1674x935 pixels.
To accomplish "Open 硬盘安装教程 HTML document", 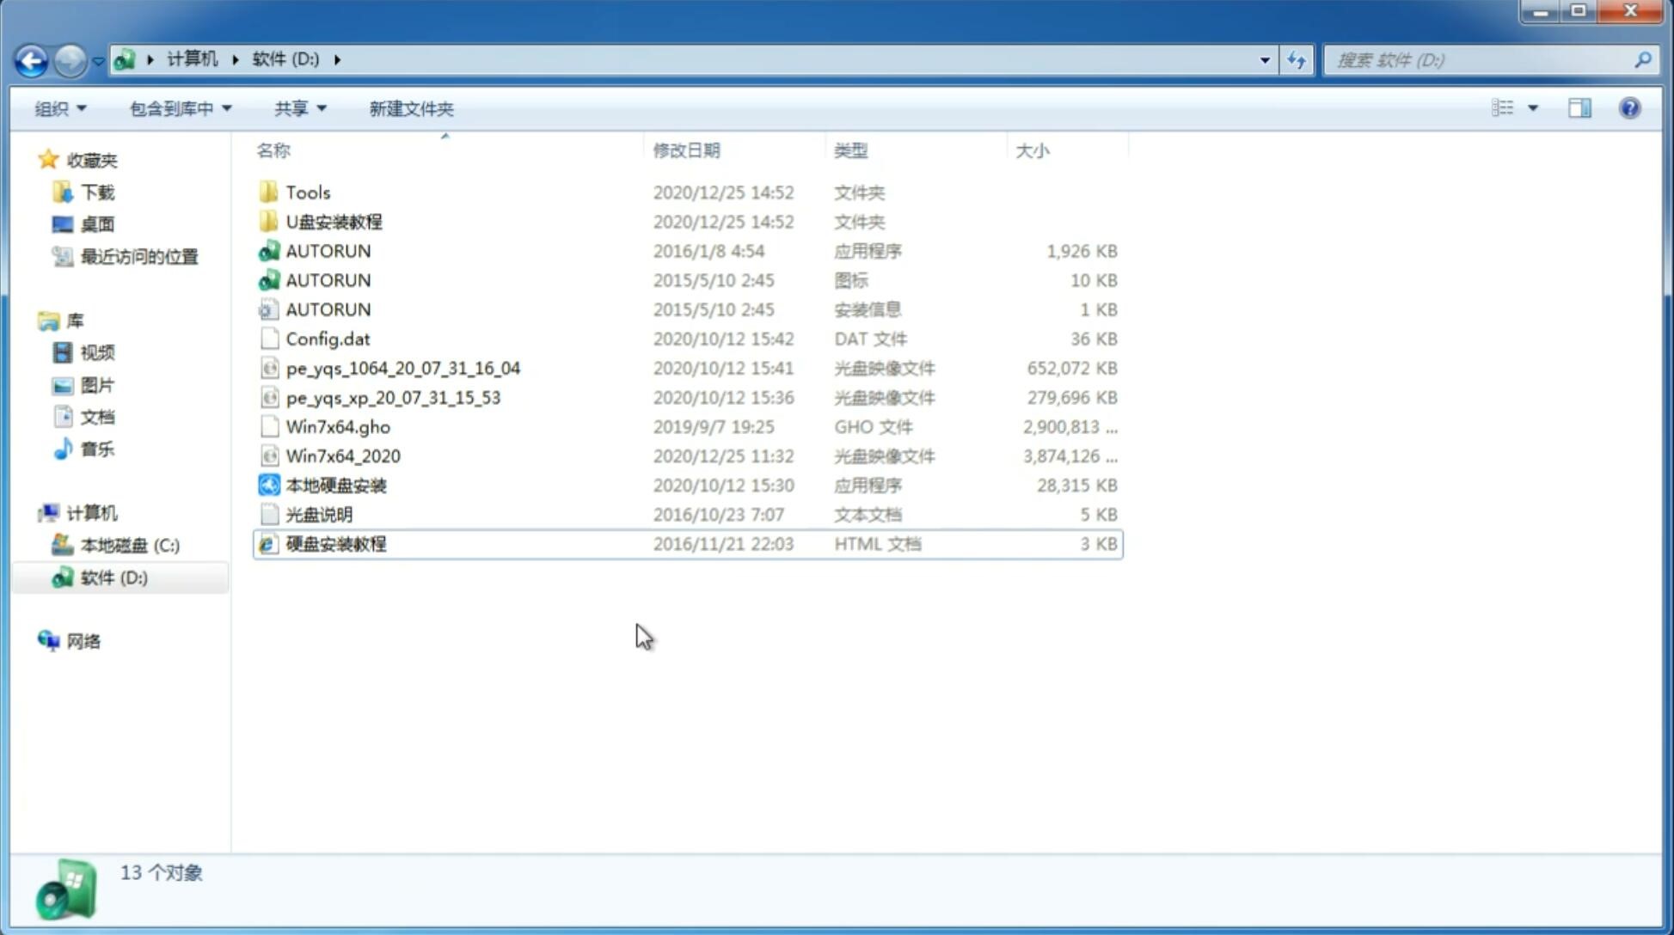I will (x=335, y=543).
